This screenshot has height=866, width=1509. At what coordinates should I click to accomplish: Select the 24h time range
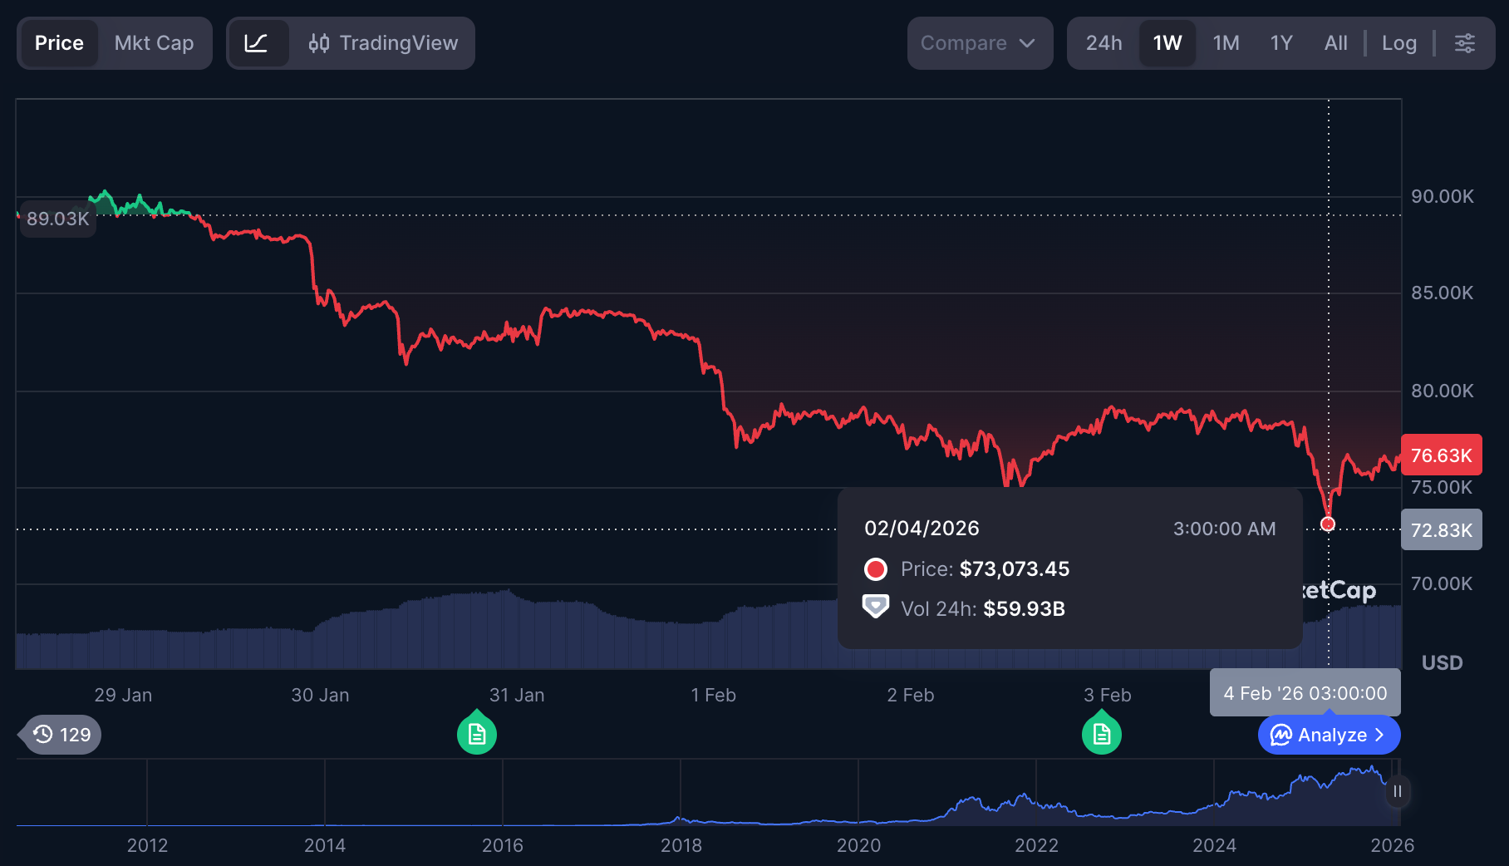click(x=1103, y=43)
